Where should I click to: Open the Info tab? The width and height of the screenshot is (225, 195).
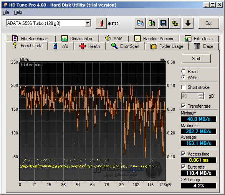61,46
